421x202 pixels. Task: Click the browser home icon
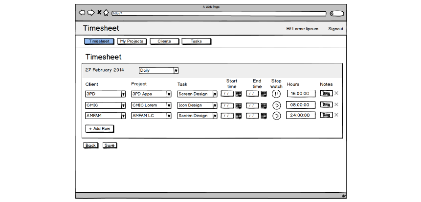click(x=106, y=13)
